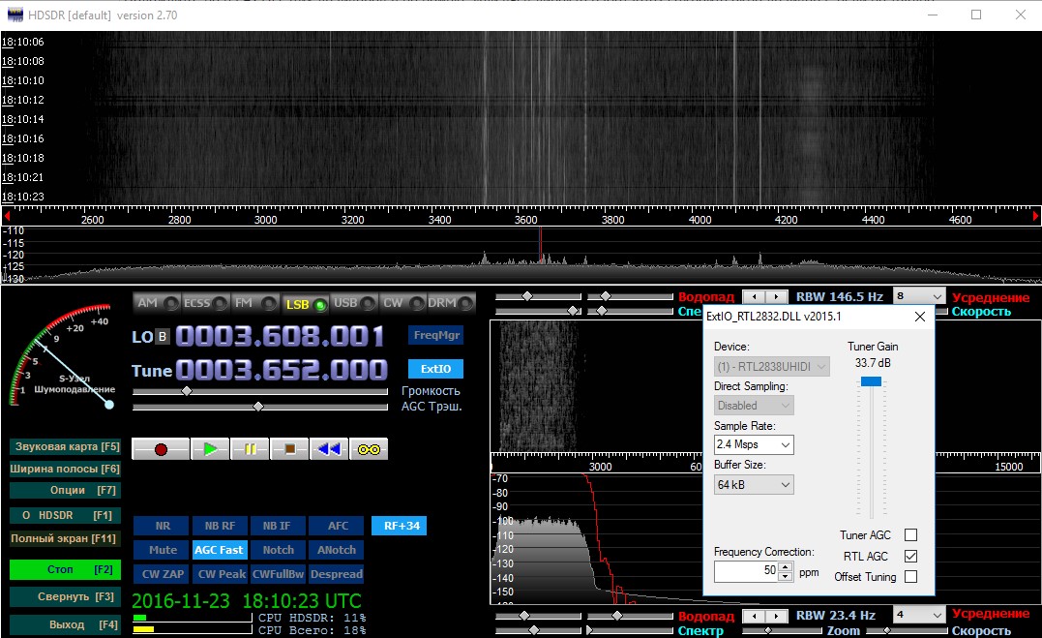Click the blue rewind button

tap(329, 449)
